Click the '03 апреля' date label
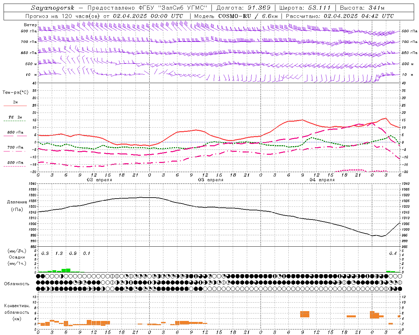Image resolution: width=419 pixels, height=335 pixels. click(x=210, y=180)
